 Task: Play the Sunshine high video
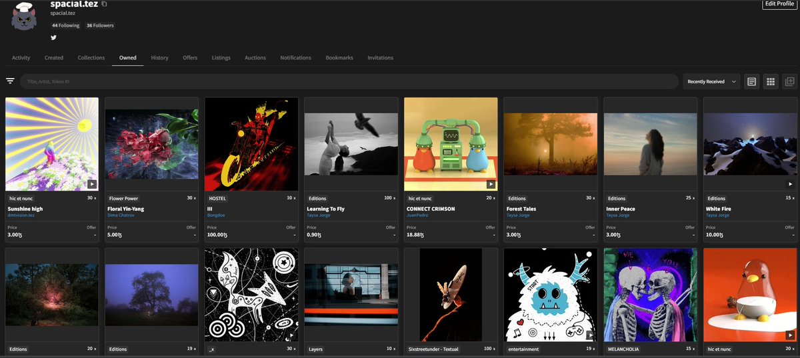tap(92, 184)
